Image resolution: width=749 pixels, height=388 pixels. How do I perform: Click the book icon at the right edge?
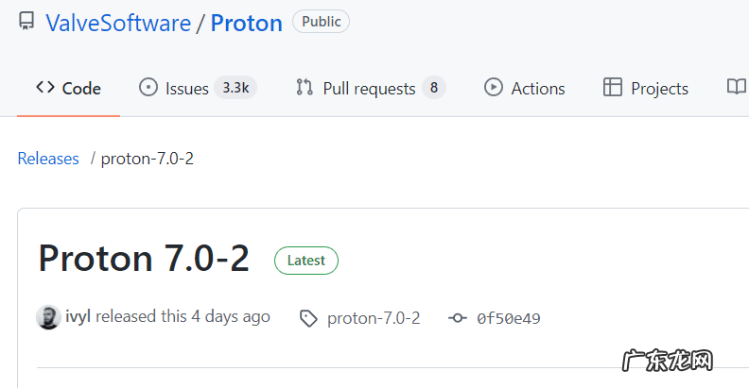[736, 88]
